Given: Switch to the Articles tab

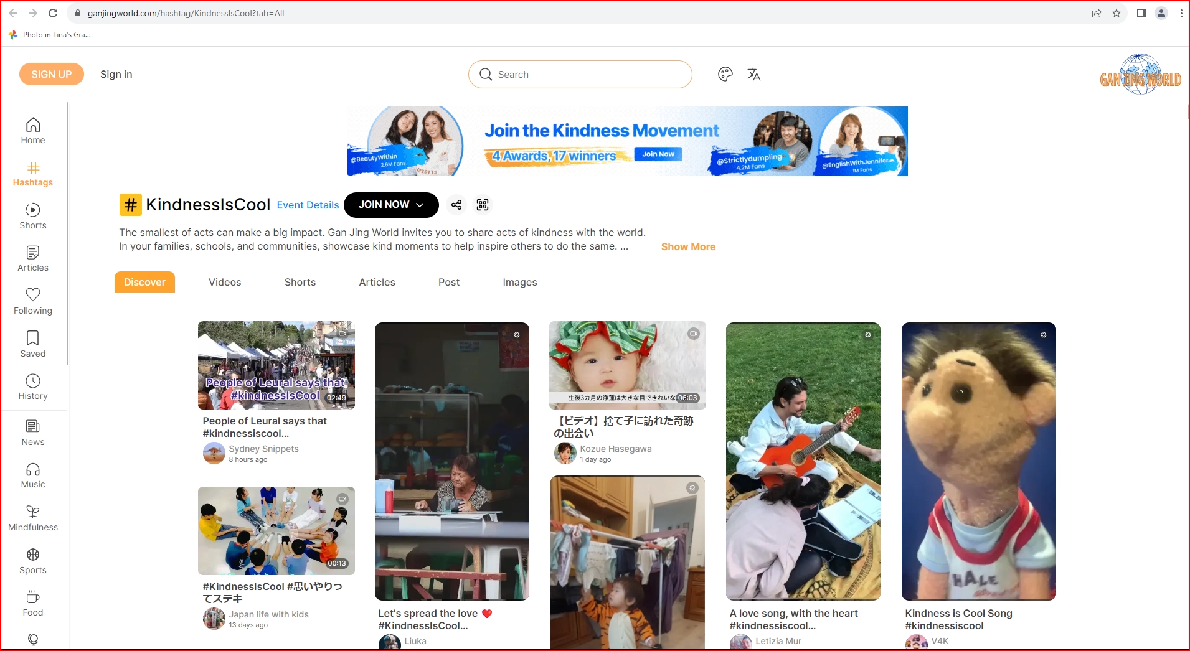Looking at the screenshot, I should [377, 282].
